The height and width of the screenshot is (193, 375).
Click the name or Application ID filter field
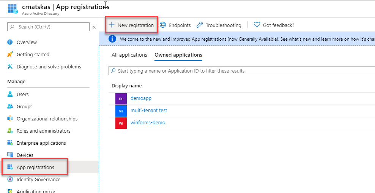(x=241, y=71)
